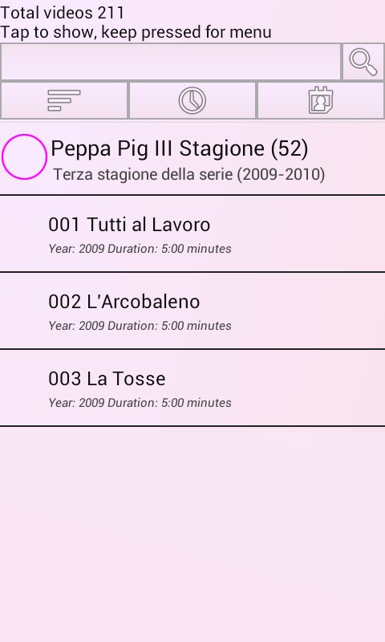Tap the (2009-2010) range in subtitle

(x=281, y=174)
